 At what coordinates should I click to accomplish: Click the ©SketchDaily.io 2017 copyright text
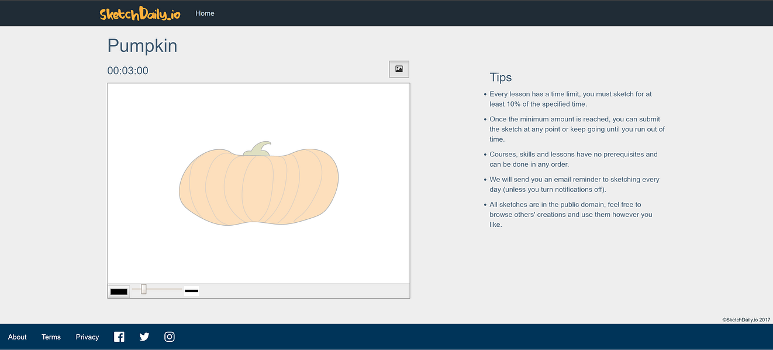tap(747, 319)
